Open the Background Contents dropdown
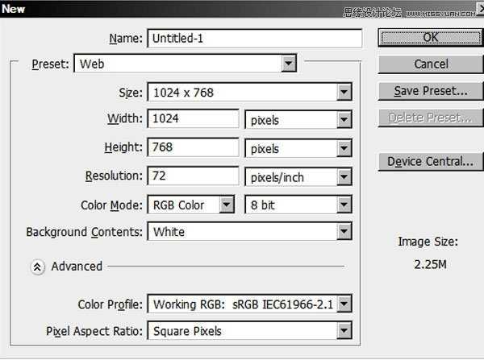Image resolution: width=484 pixels, height=360 pixels. point(250,231)
